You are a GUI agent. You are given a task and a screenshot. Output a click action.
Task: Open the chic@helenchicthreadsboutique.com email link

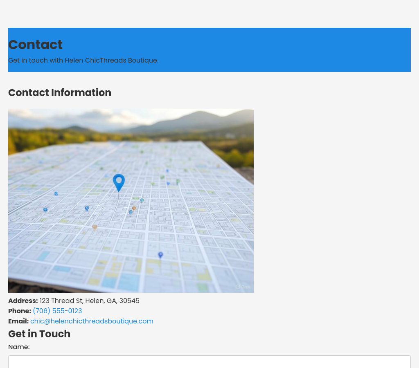92,321
